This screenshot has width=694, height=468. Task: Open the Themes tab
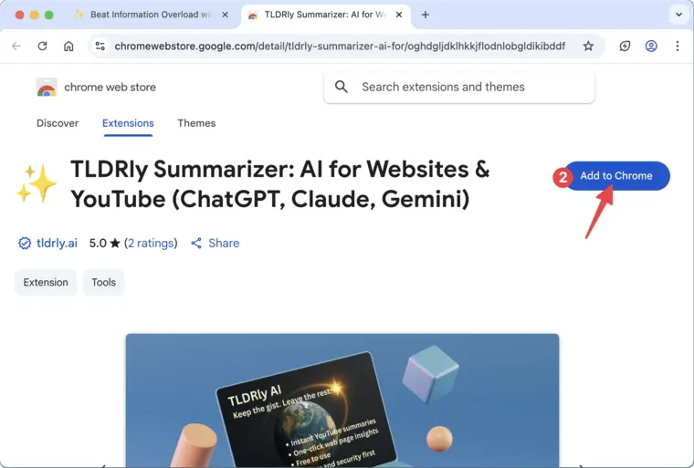point(196,123)
